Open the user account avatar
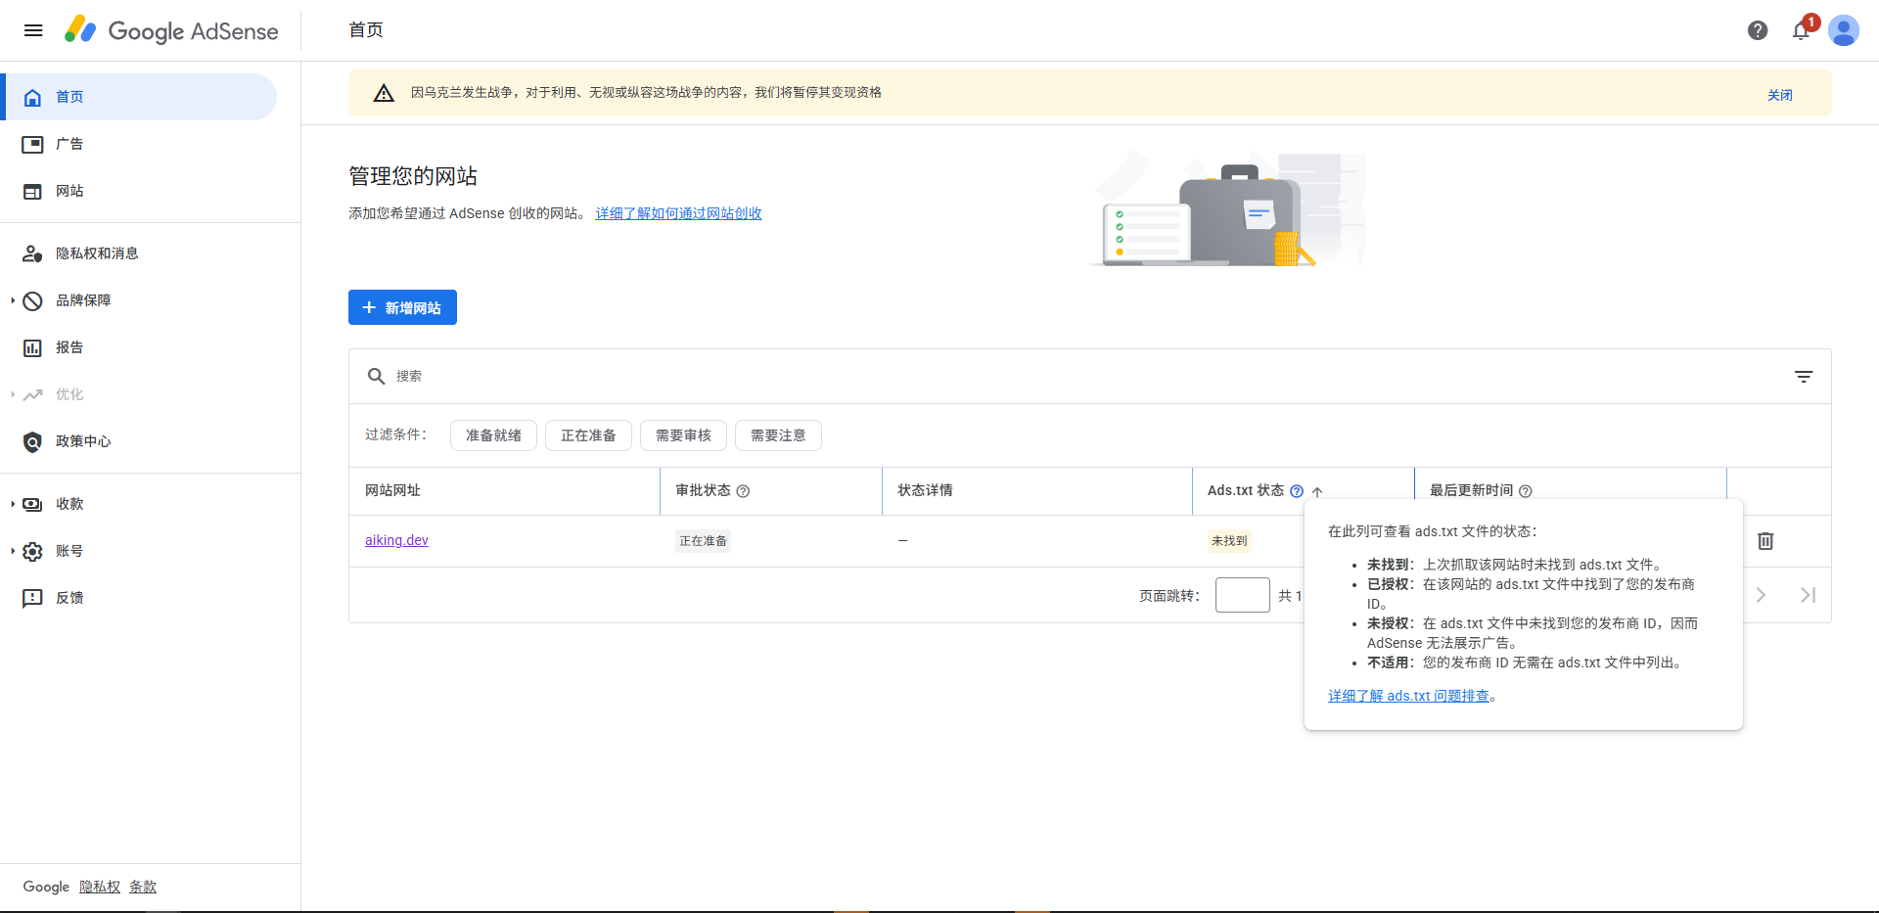The width and height of the screenshot is (1879, 913). [x=1844, y=30]
